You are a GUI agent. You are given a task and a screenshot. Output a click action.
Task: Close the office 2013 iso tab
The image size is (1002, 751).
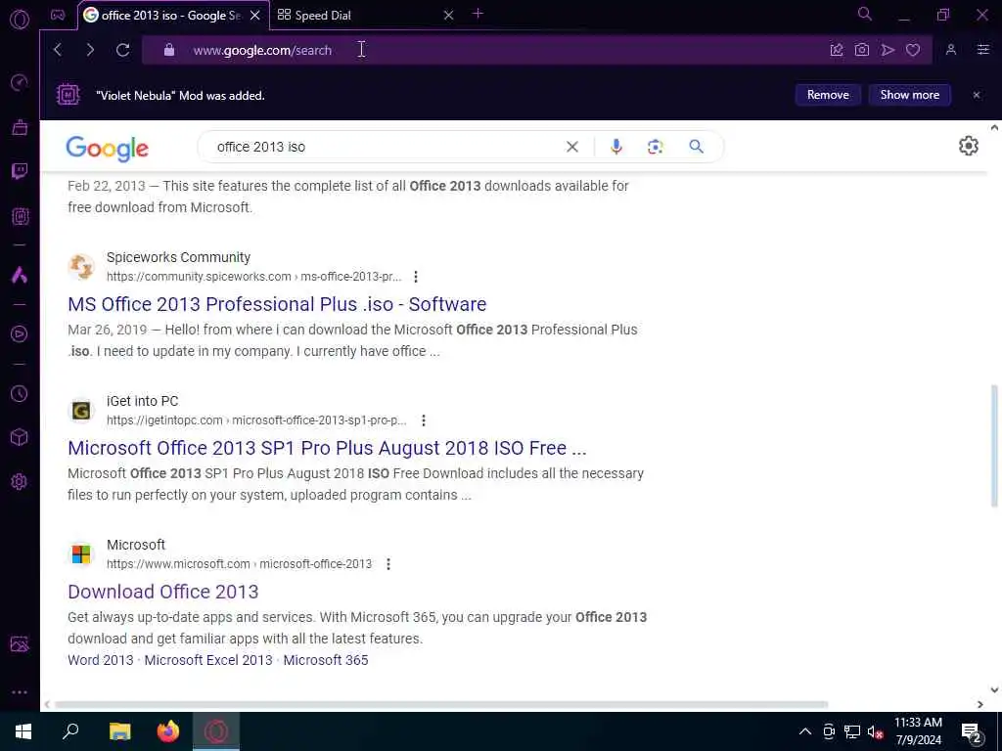pyautogui.click(x=255, y=16)
